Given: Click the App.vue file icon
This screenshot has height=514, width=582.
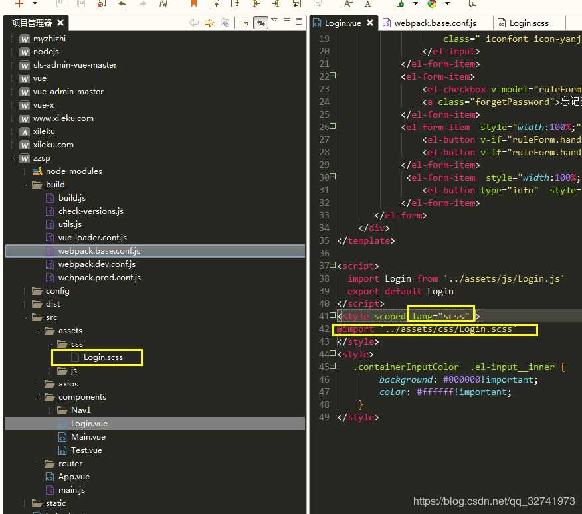Looking at the screenshot, I should click(50, 477).
